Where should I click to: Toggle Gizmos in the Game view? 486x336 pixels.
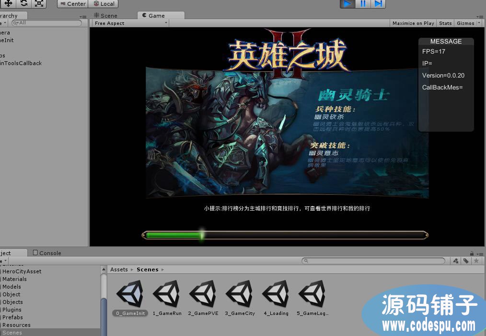click(465, 23)
